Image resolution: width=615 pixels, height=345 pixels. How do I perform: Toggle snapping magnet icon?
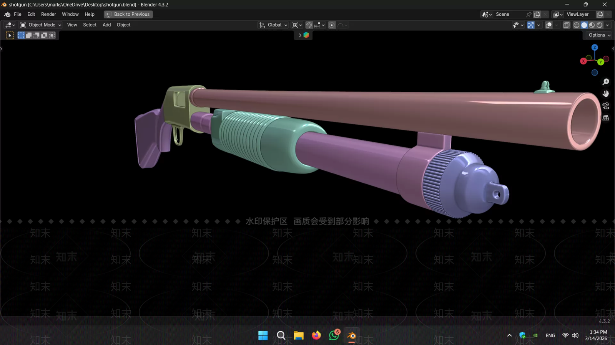[309, 25]
